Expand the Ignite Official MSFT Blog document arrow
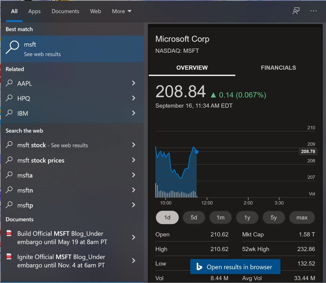 pos(134,261)
